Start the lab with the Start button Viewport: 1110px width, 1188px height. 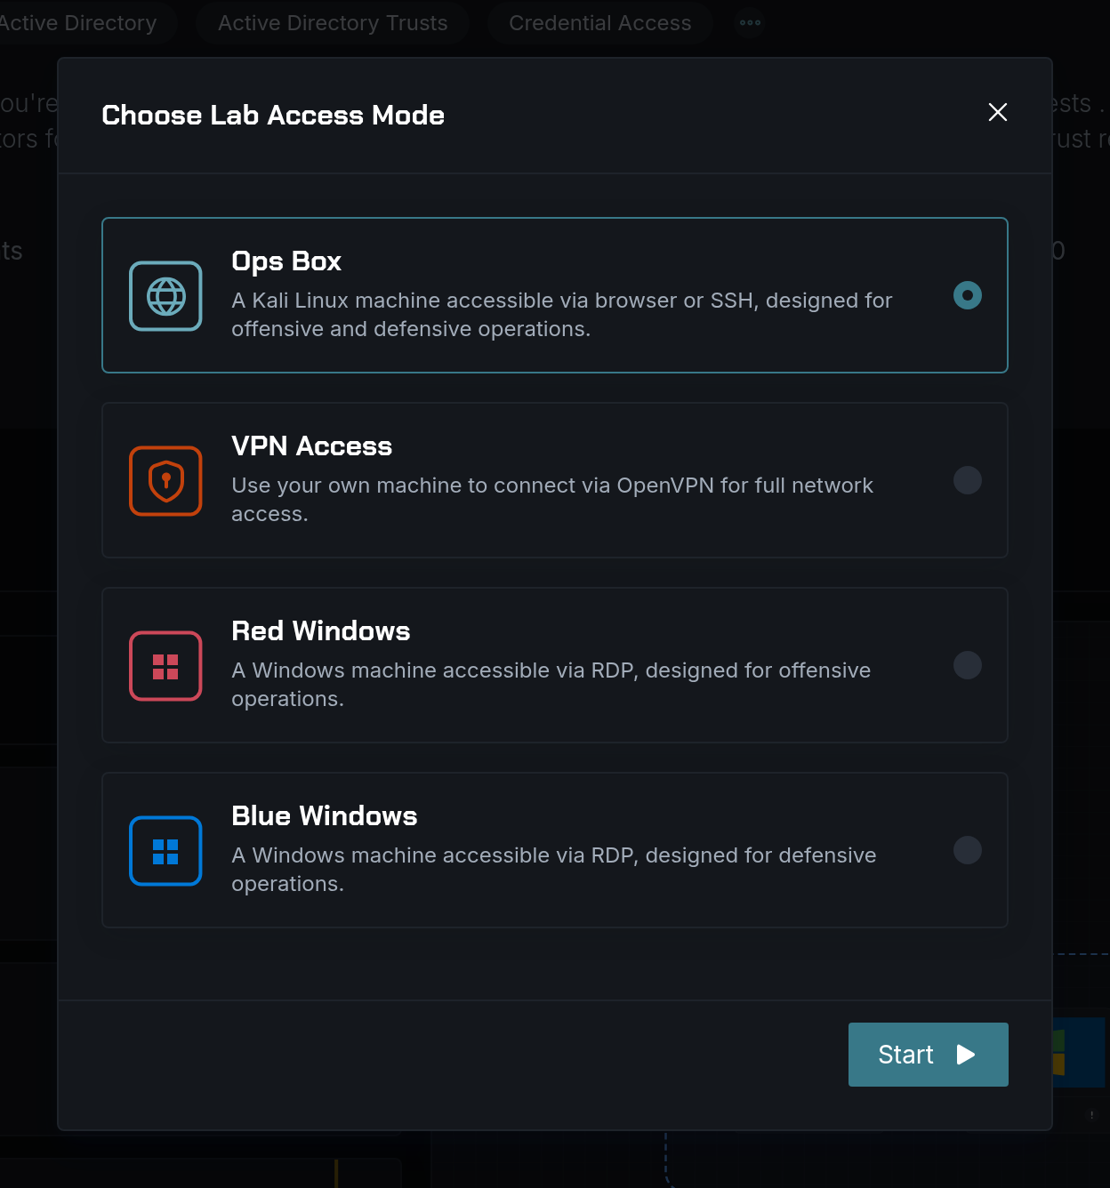(929, 1055)
